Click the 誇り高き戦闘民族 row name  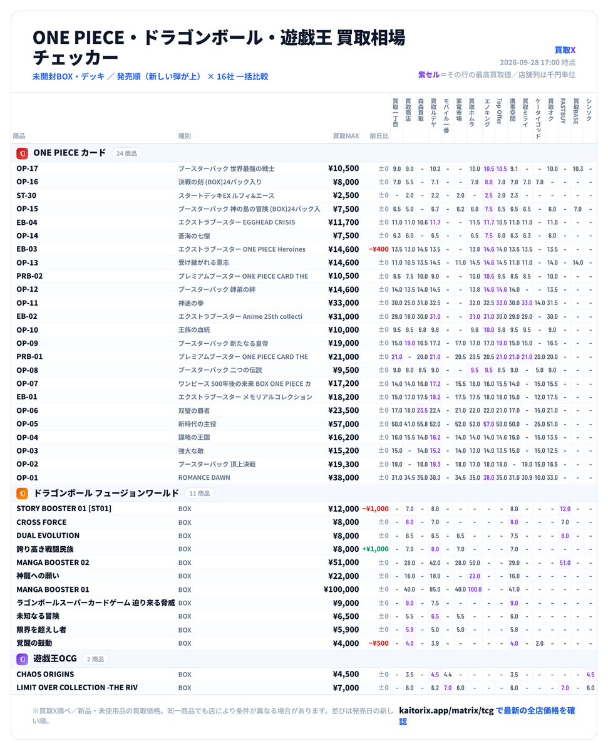[x=45, y=549]
